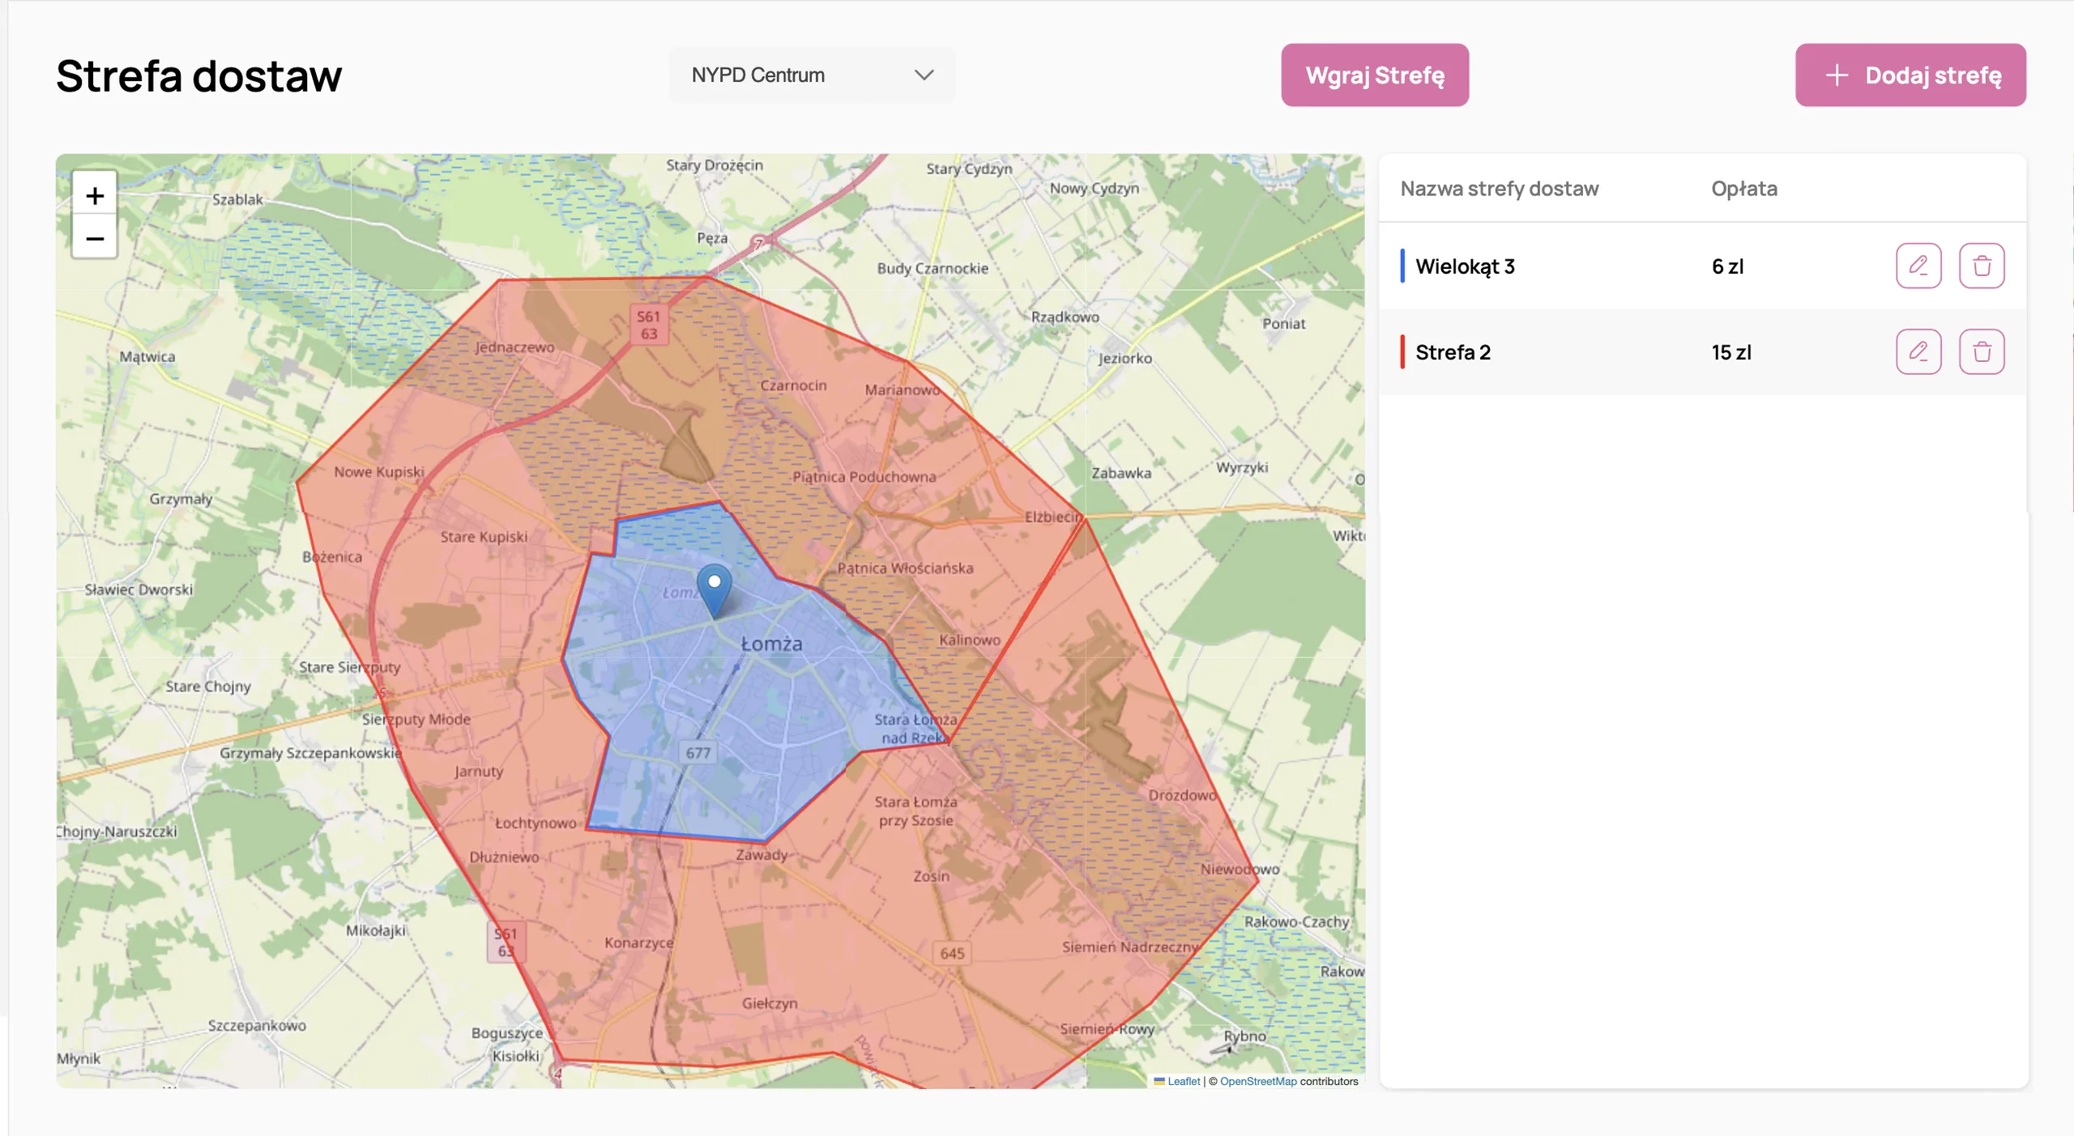Screen dimensions: 2074x1136
Task: Zoom out on the delivery map
Action: click(95, 238)
